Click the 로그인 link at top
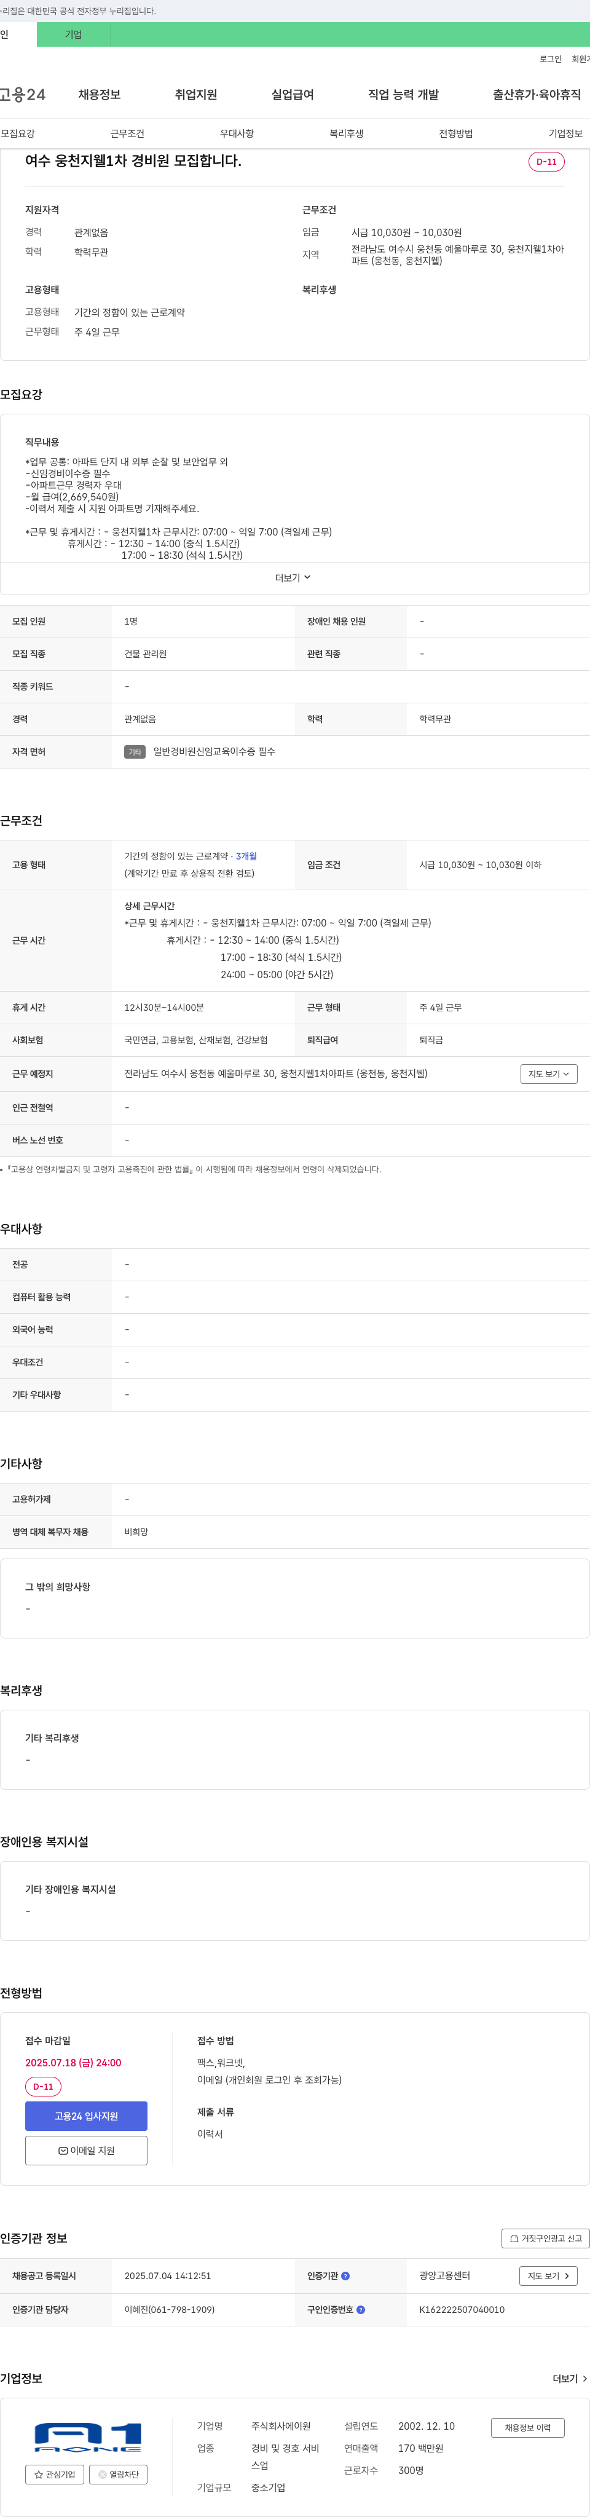This screenshot has height=2517, width=590. [550, 58]
